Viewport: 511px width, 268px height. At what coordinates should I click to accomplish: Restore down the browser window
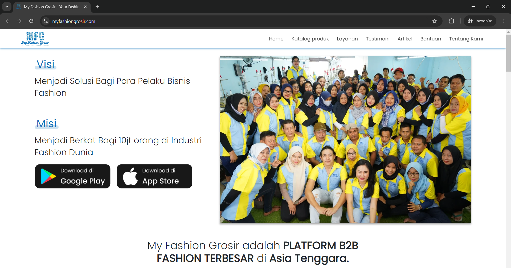point(488,7)
